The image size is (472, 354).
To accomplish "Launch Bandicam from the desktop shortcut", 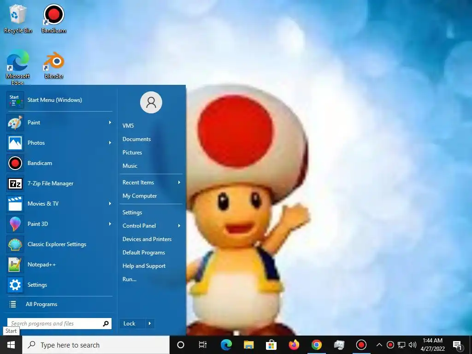I will pyautogui.click(x=53, y=18).
